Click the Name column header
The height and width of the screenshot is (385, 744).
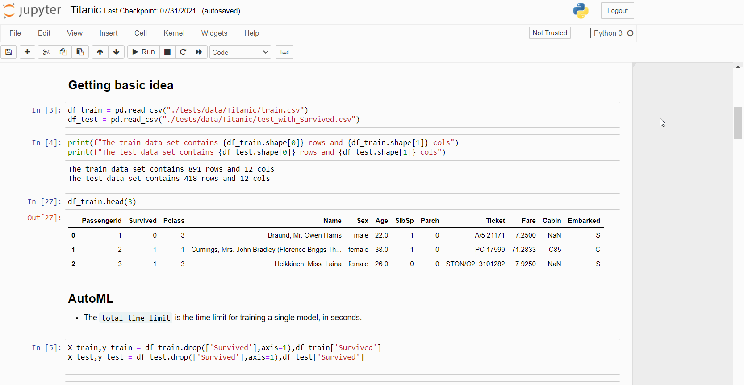coord(332,221)
